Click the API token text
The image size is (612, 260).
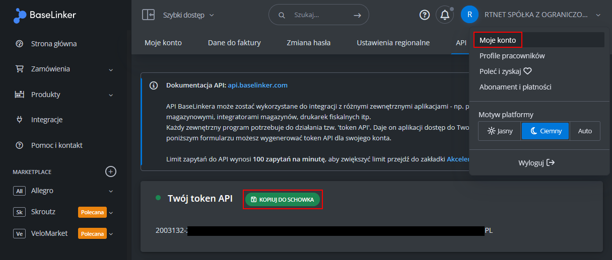[324, 231]
